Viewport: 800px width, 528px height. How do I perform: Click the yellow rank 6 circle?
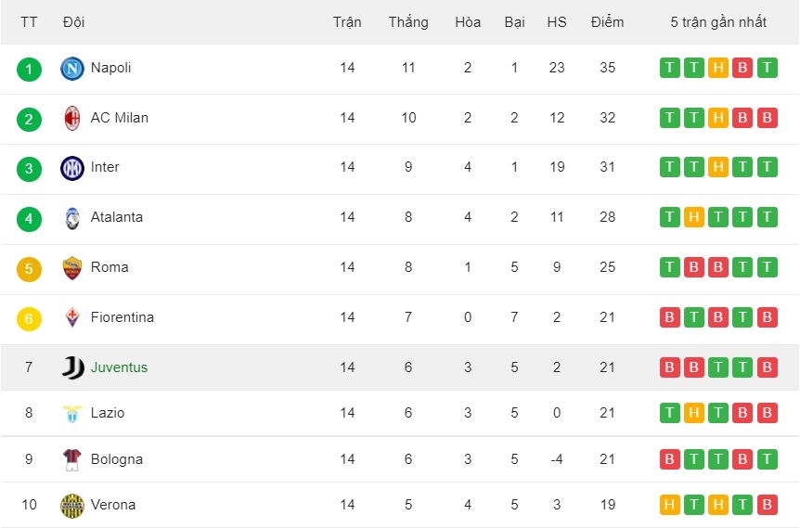(x=29, y=319)
